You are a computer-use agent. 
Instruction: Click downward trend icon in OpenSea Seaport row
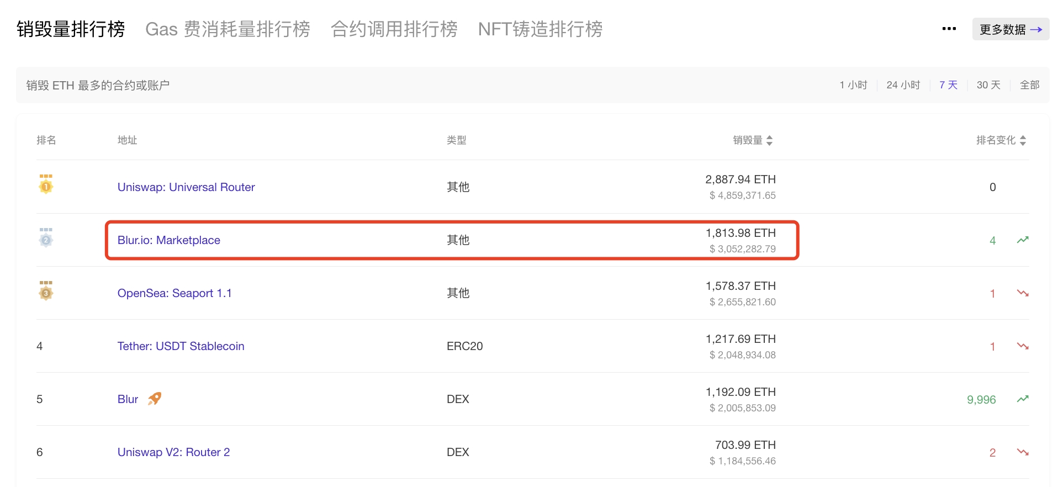(1023, 293)
